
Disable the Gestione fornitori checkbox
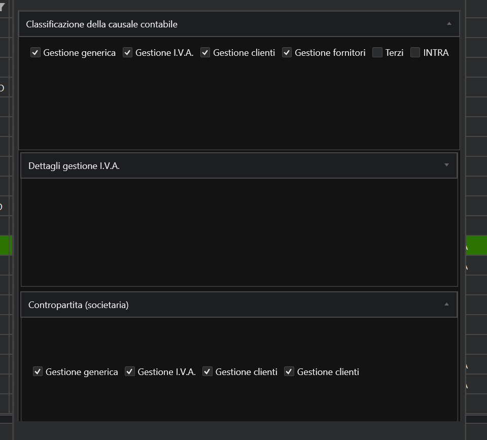coord(287,52)
